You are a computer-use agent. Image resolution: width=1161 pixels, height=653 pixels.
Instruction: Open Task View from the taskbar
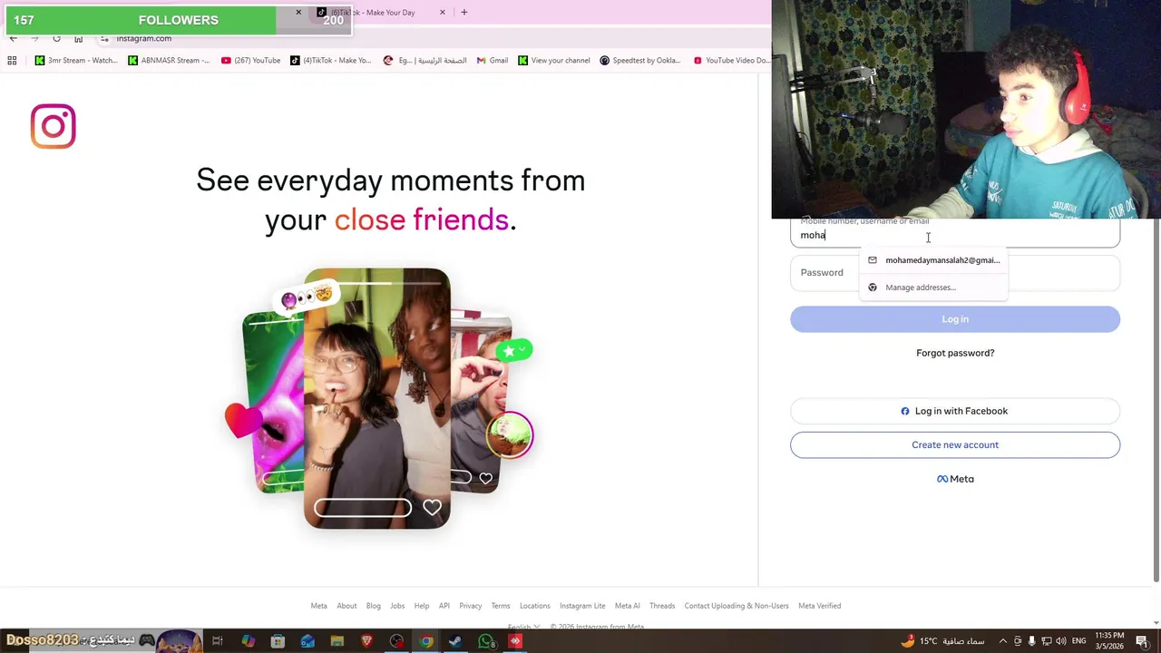[x=218, y=641]
